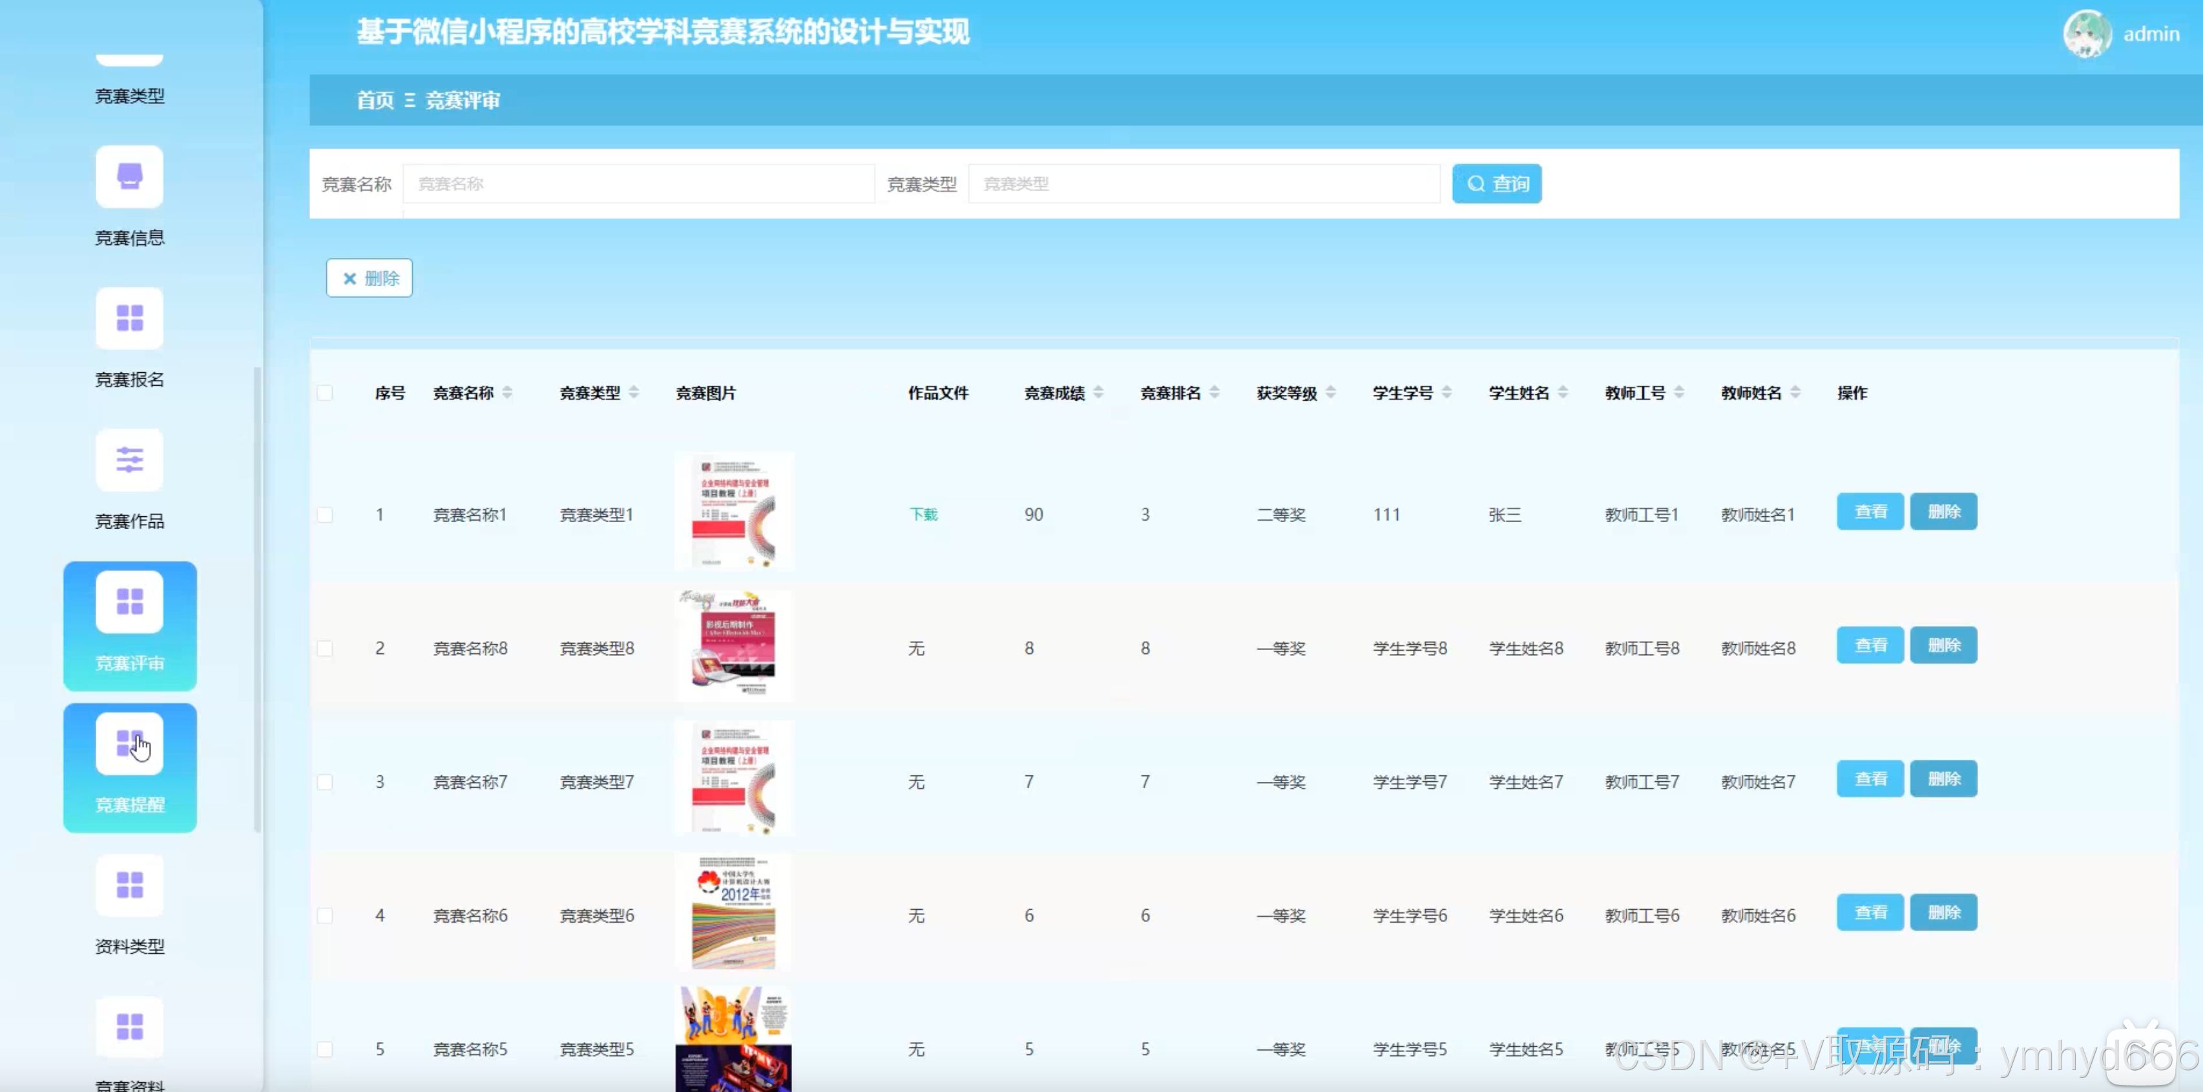Check the row for 竞赛名称7
Viewport: 2203px width, 1092px height.
pos(325,782)
